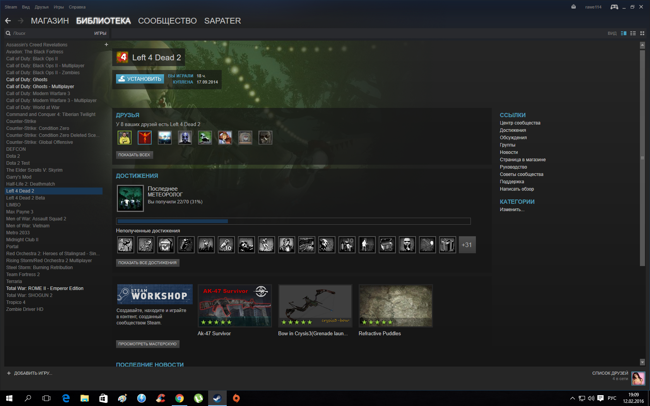Open Google Chrome from the taskbar
Screen dimensions: 650x406
pos(180,398)
